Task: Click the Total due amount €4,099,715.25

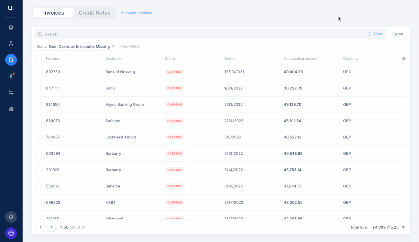Action: click(385, 227)
